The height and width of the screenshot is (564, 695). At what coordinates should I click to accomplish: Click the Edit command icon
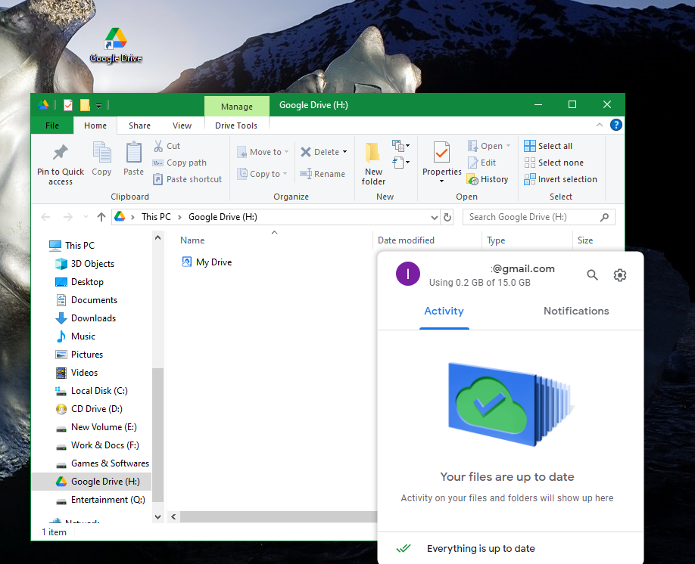(473, 163)
